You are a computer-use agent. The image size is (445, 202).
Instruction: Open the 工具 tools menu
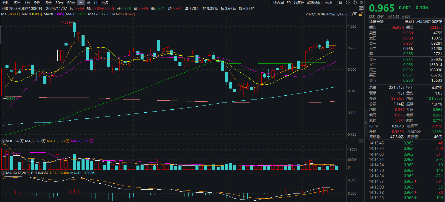click(339, 3)
